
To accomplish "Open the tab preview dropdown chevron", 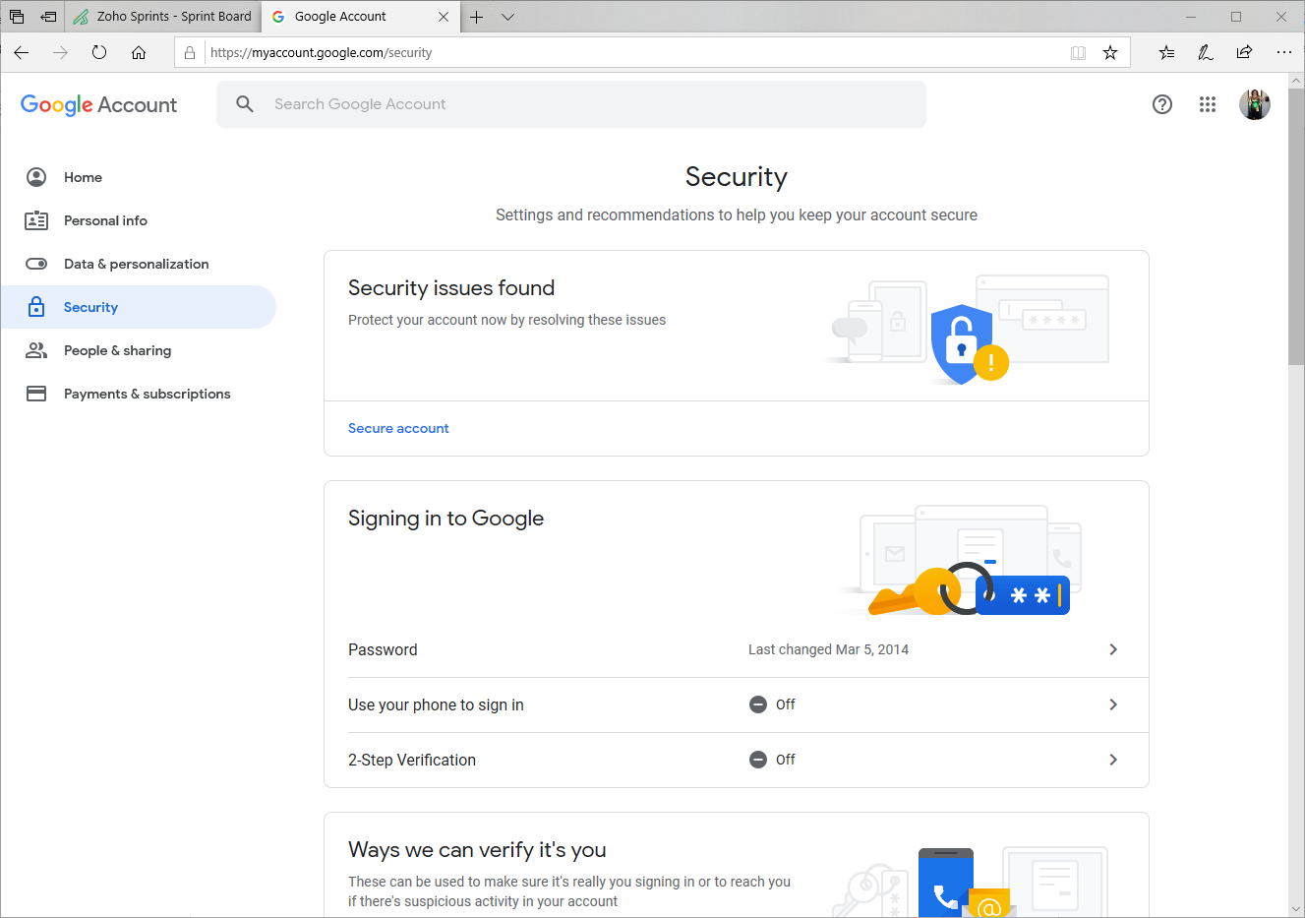I will 507,17.
